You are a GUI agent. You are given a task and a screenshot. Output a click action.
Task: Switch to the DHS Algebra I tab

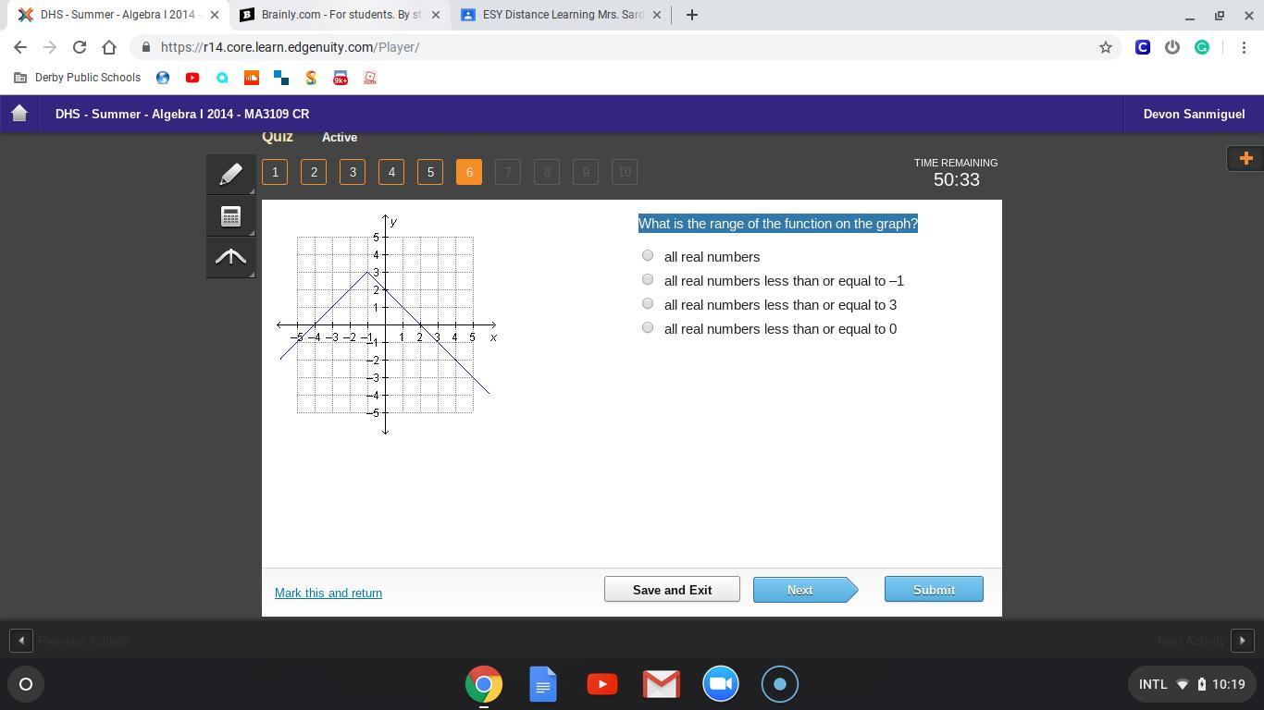pyautogui.click(x=118, y=15)
